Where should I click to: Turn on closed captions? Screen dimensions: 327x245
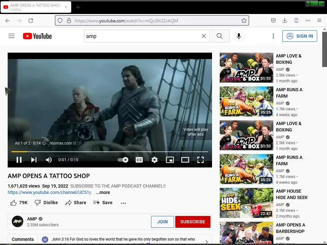point(139,160)
